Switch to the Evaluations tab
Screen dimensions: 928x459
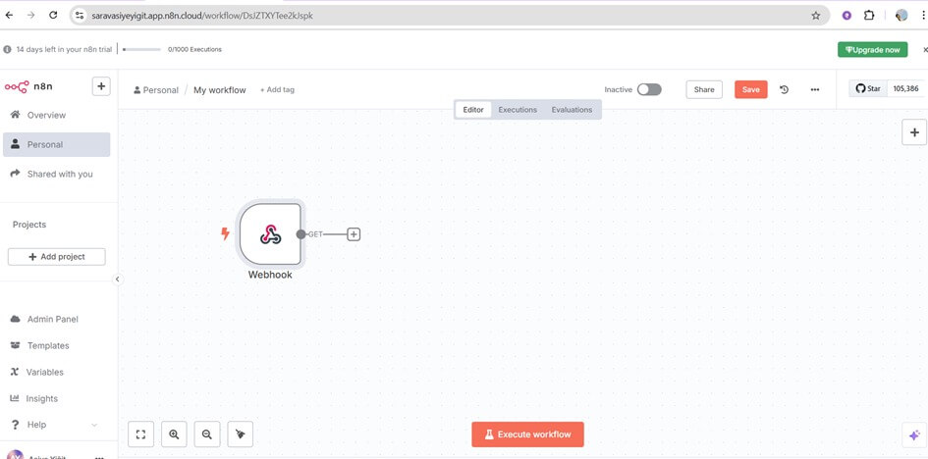point(572,110)
